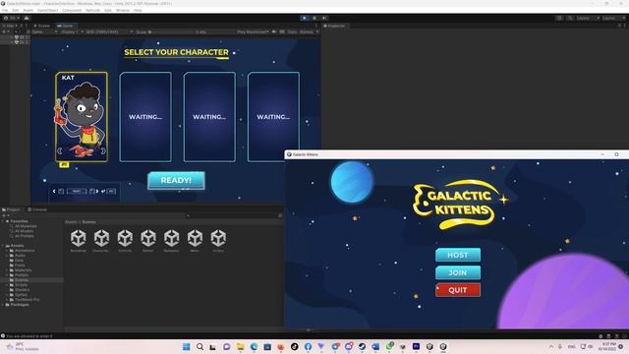Select the Defeat scene asset
Image resolution: width=629 pixels, height=354 pixels.
pyautogui.click(x=148, y=241)
